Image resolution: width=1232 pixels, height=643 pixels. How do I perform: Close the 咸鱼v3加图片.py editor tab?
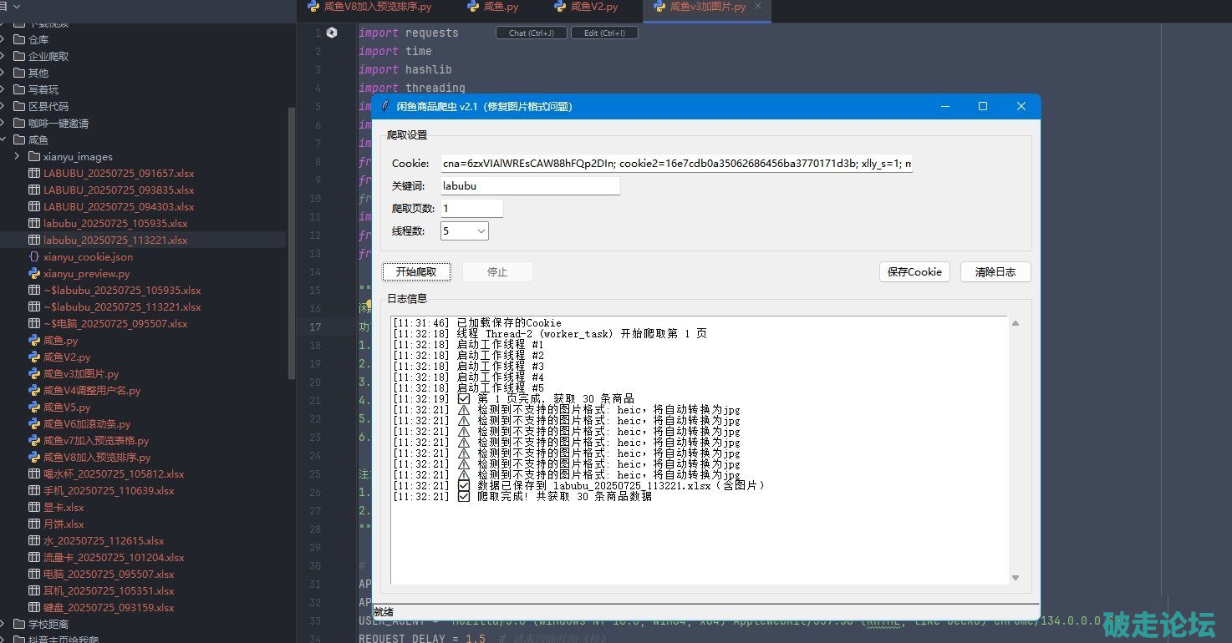[758, 7]
